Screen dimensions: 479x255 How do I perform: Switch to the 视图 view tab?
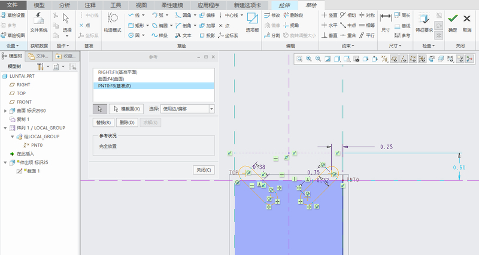[141, 5]
